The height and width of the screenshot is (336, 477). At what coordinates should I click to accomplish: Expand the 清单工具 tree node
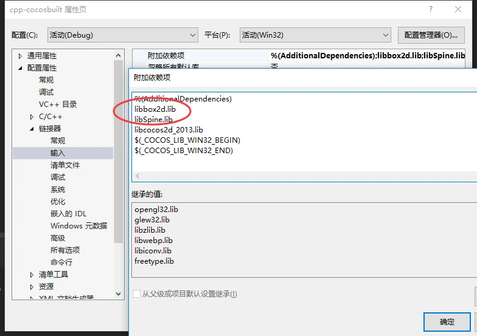(32, 275)
